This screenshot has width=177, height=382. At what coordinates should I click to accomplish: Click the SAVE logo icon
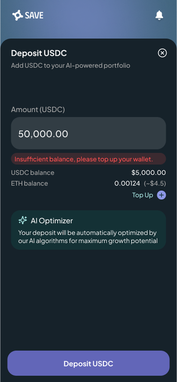[18, 15]
